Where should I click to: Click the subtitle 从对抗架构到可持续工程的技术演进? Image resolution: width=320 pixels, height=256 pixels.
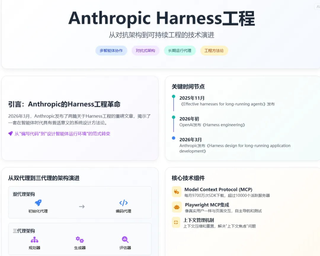pyautogui.click(x=162, y=35)
